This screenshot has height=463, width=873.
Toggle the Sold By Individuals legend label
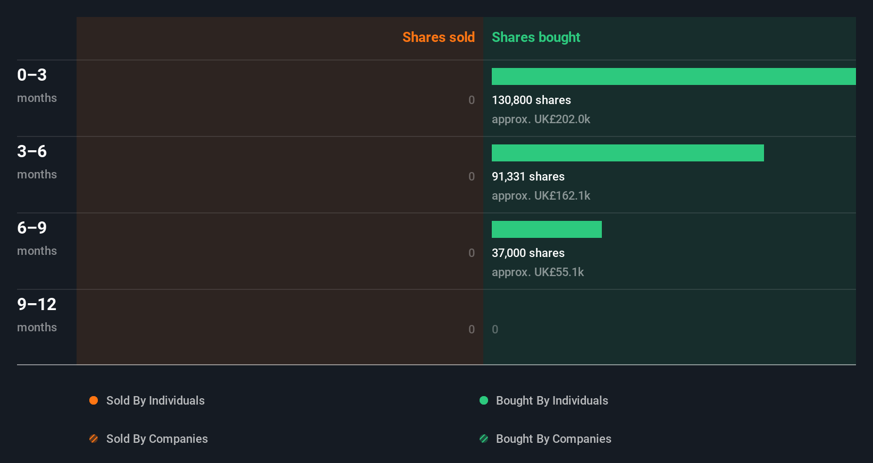pos(155,400)
